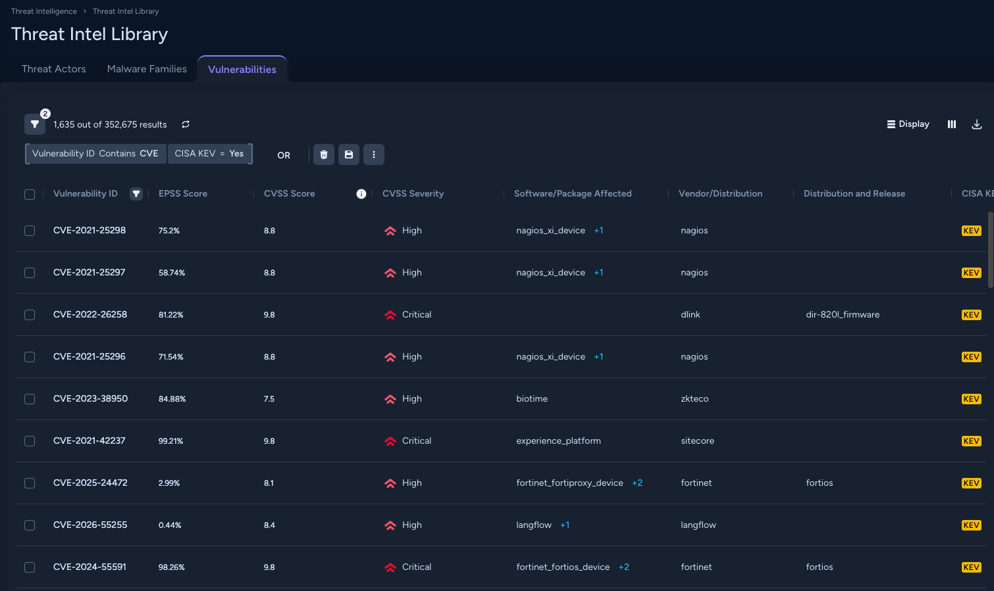
Task: Check the CVE-2021-25296 row
Action: point(30,357)
